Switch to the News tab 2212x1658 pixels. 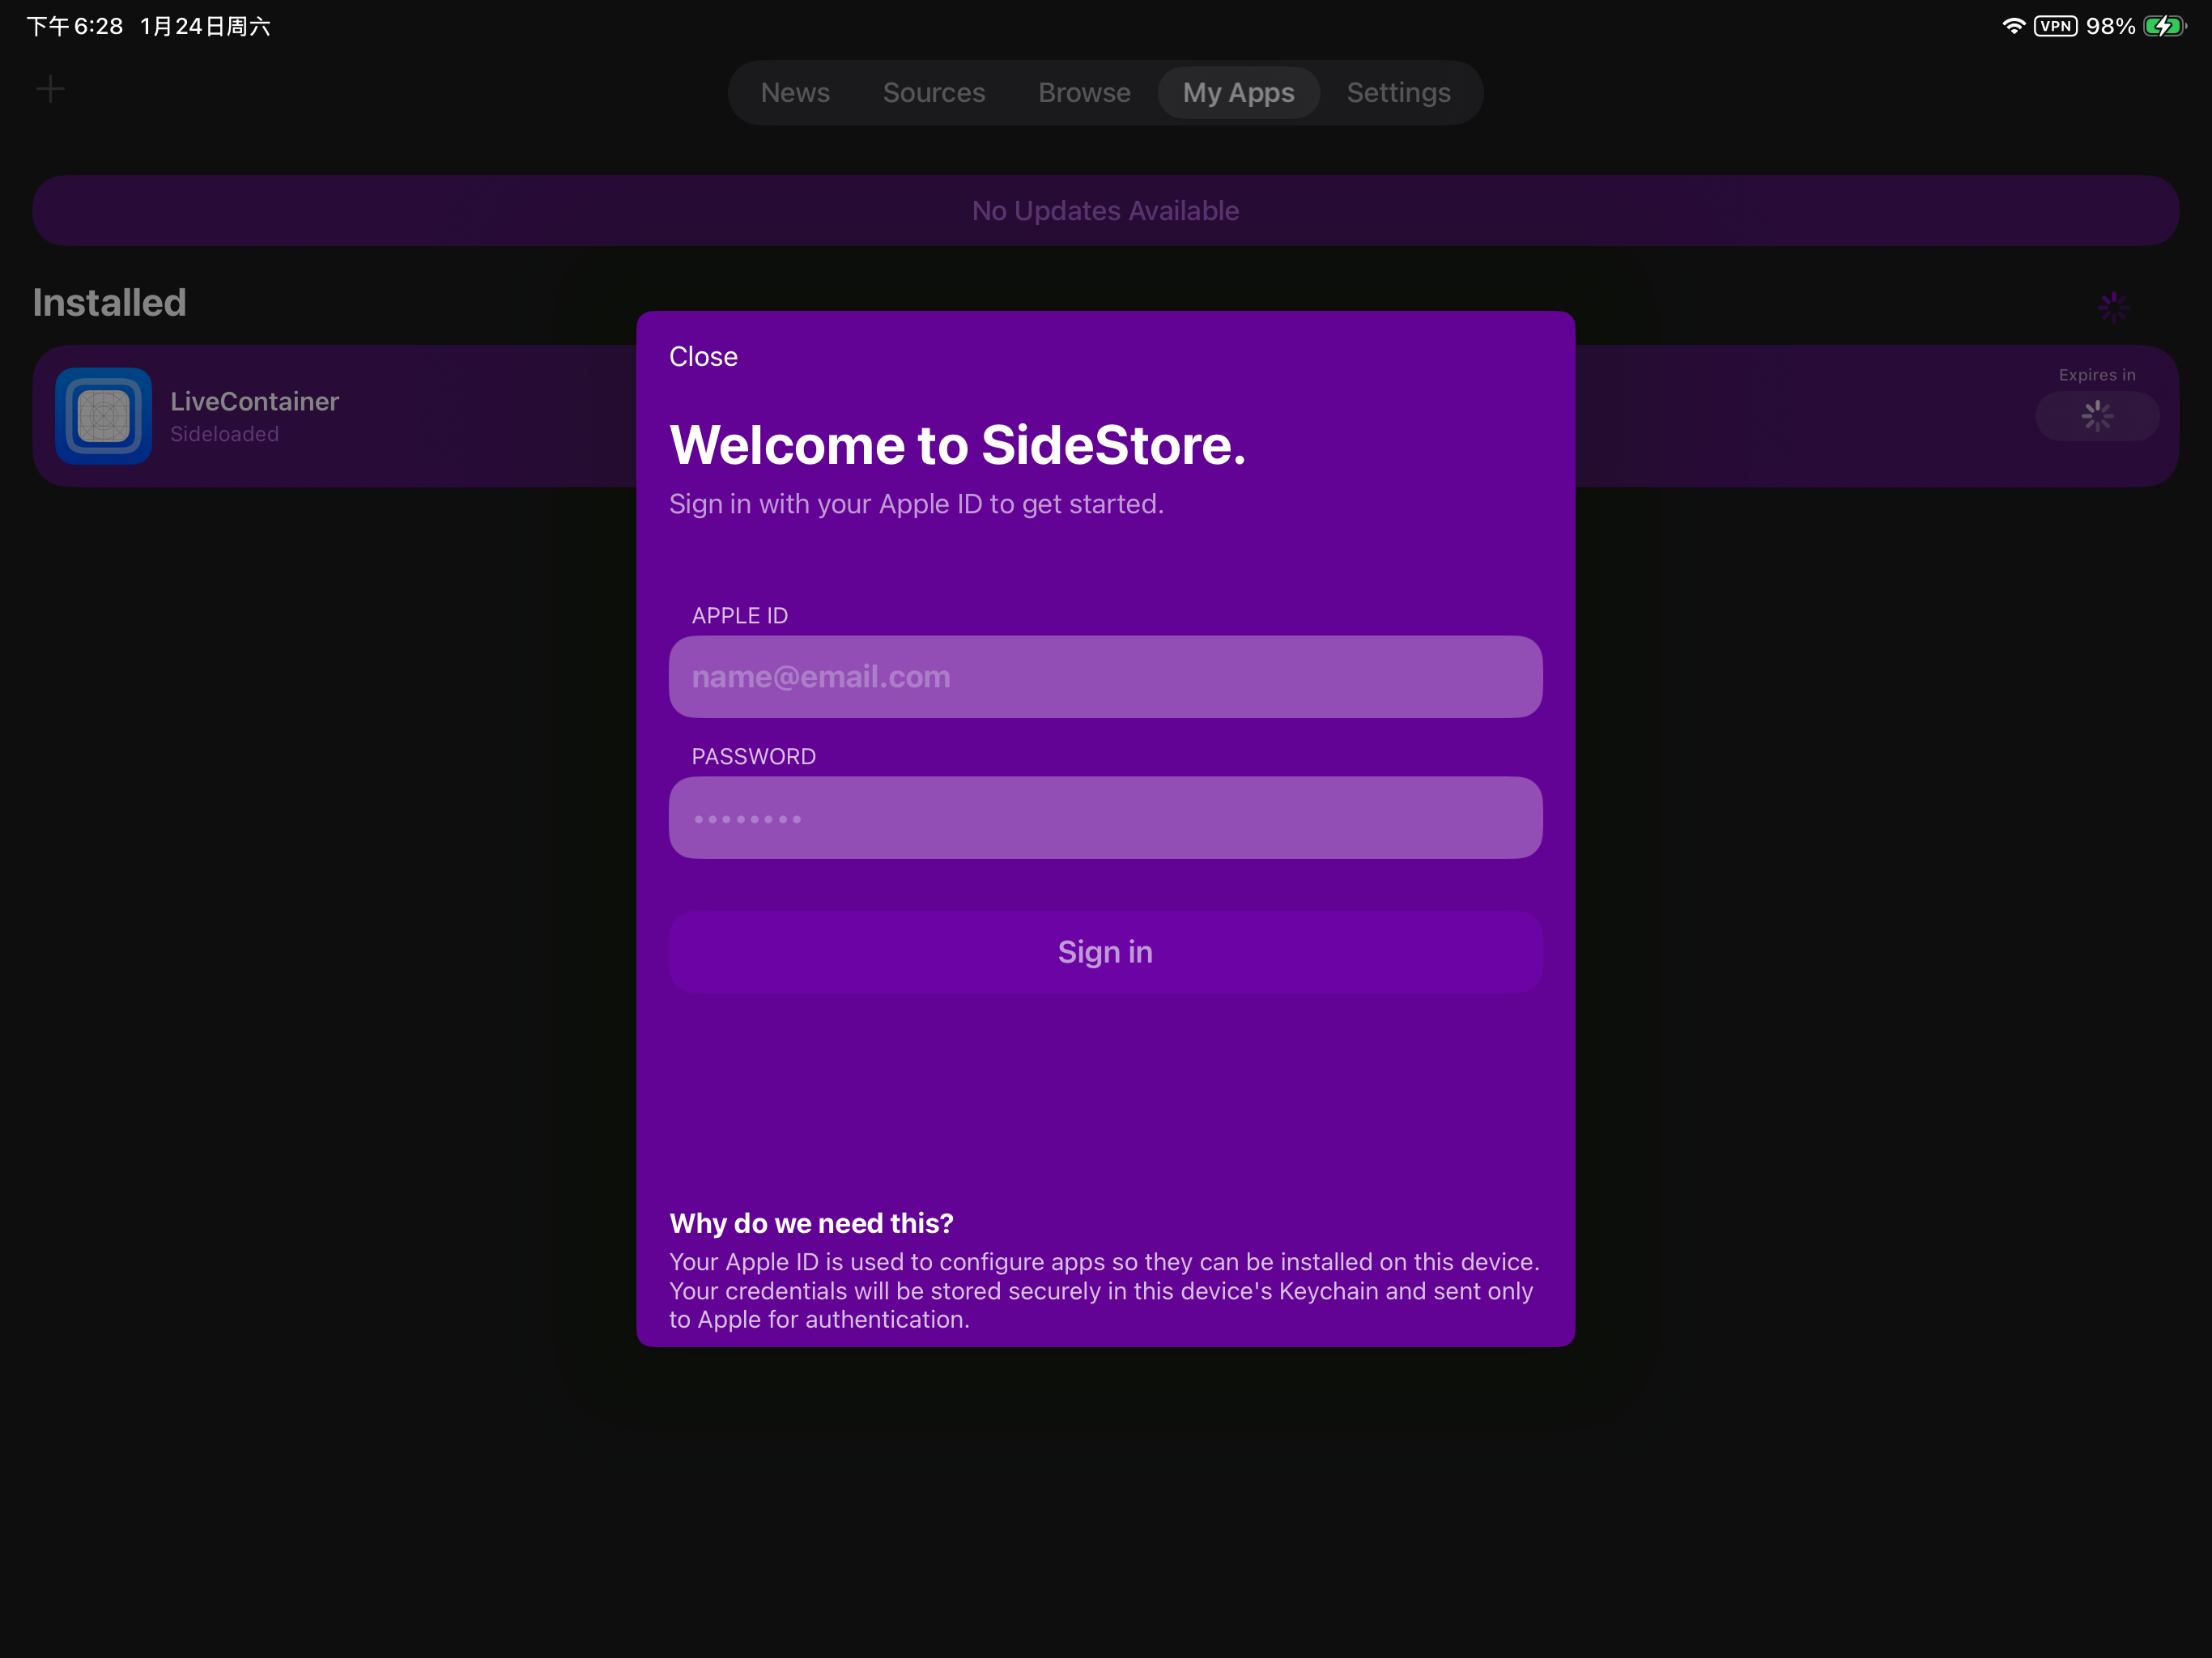point(795,92)
